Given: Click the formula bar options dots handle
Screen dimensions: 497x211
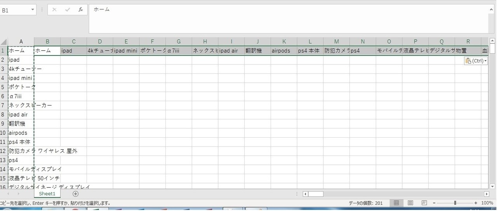Looking at the screenshot, I should [42, 10].
